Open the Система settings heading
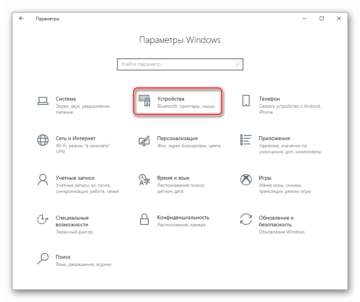Image resolution: width=360 pixels, height=302 pixels. [x=66, y=99]
